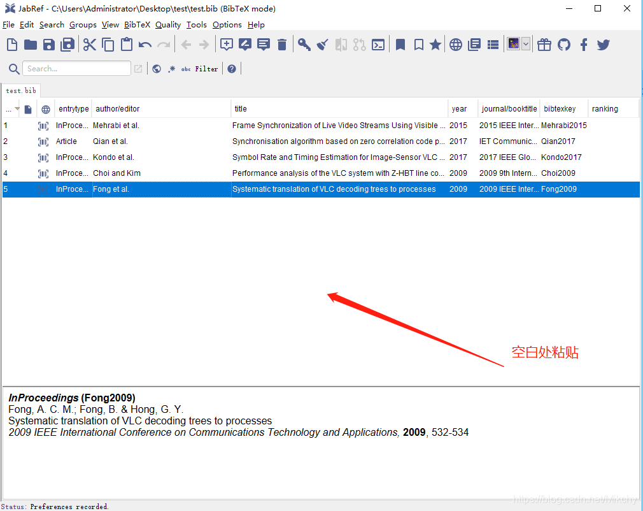Open the Options menu
Image resolution: width=643 pixels, height=511 pixels.
point(227,25)
